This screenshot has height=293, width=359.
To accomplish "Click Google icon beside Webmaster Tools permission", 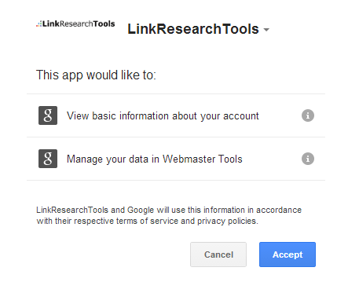I will pyautogui.click(x=48, y=159).
